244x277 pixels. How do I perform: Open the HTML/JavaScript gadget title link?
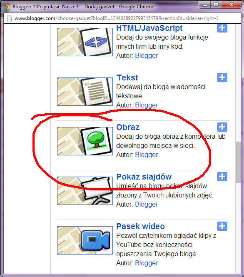pos(149,28)
